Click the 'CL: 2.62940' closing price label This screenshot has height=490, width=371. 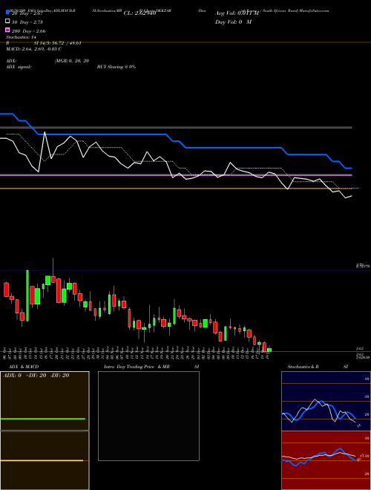[139, 13]
